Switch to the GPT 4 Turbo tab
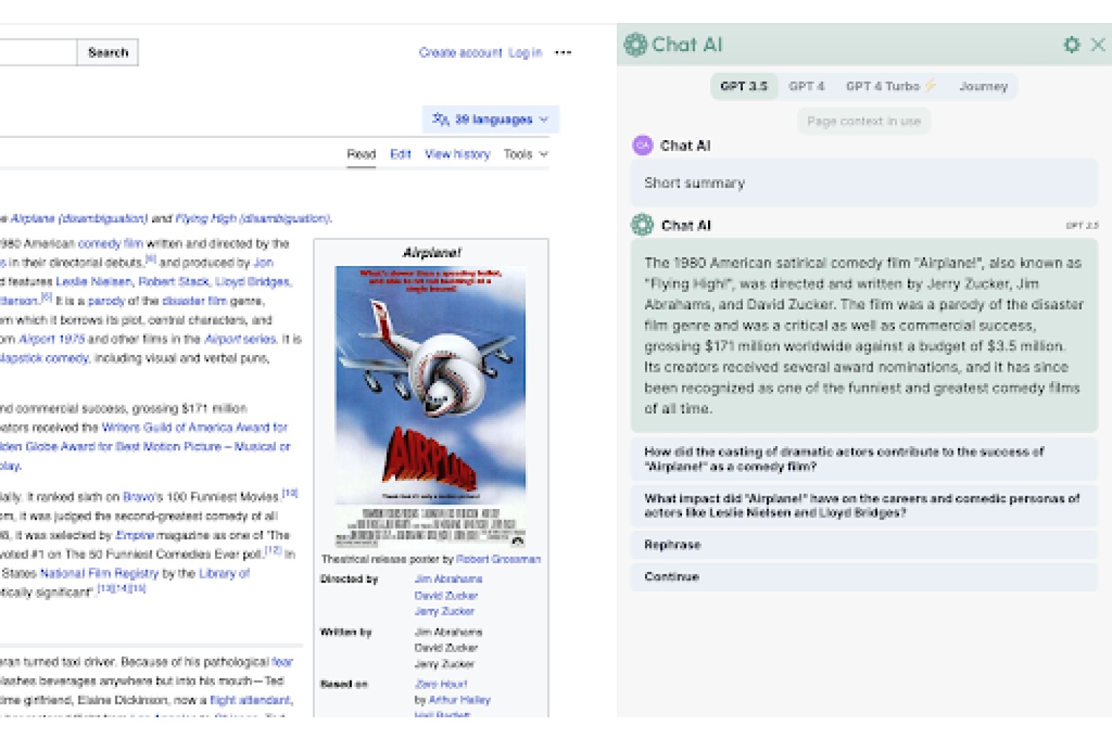Image resolution: width=1112 pixels, height=741 pixels. coord(890,86)
